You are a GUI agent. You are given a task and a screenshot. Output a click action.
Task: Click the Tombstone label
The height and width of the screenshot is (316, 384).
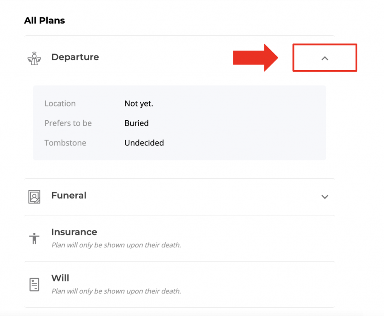coord(65,143)
